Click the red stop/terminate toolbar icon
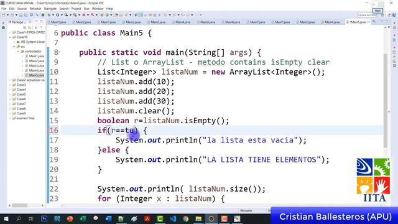Image resolution: width=398 pixels, height=224 pixels. click(x=83, y=15)
